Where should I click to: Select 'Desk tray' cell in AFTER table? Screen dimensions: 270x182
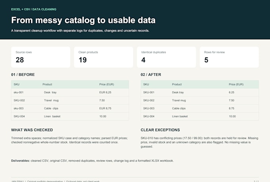178,92
